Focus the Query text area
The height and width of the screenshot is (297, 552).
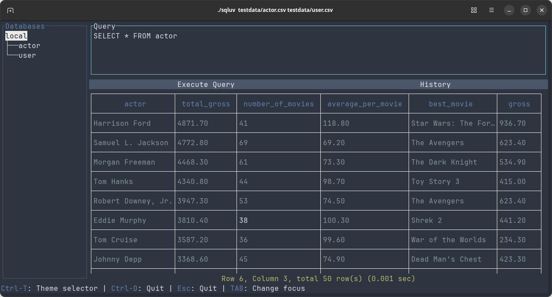(318, 50)
